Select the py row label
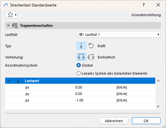 pyautogui.click(x=27, y=94)
